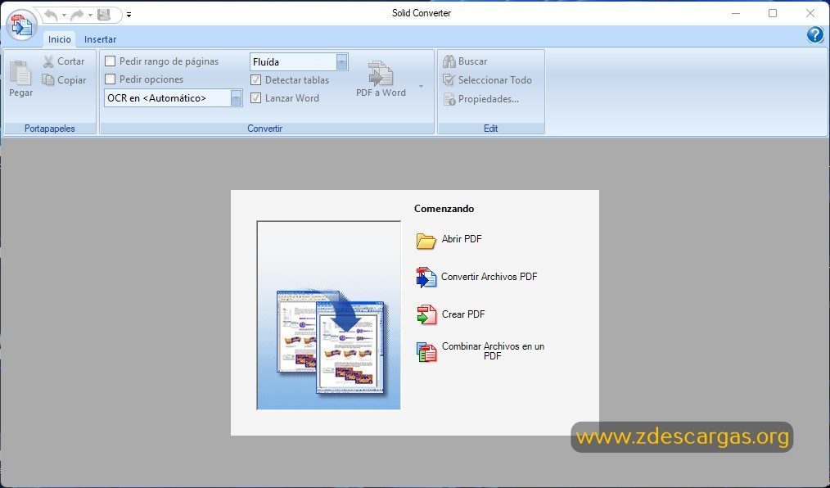The width and height of the screenshot is (830, 488).
Task: Click the Propiedades document icon
Action: 449,99
